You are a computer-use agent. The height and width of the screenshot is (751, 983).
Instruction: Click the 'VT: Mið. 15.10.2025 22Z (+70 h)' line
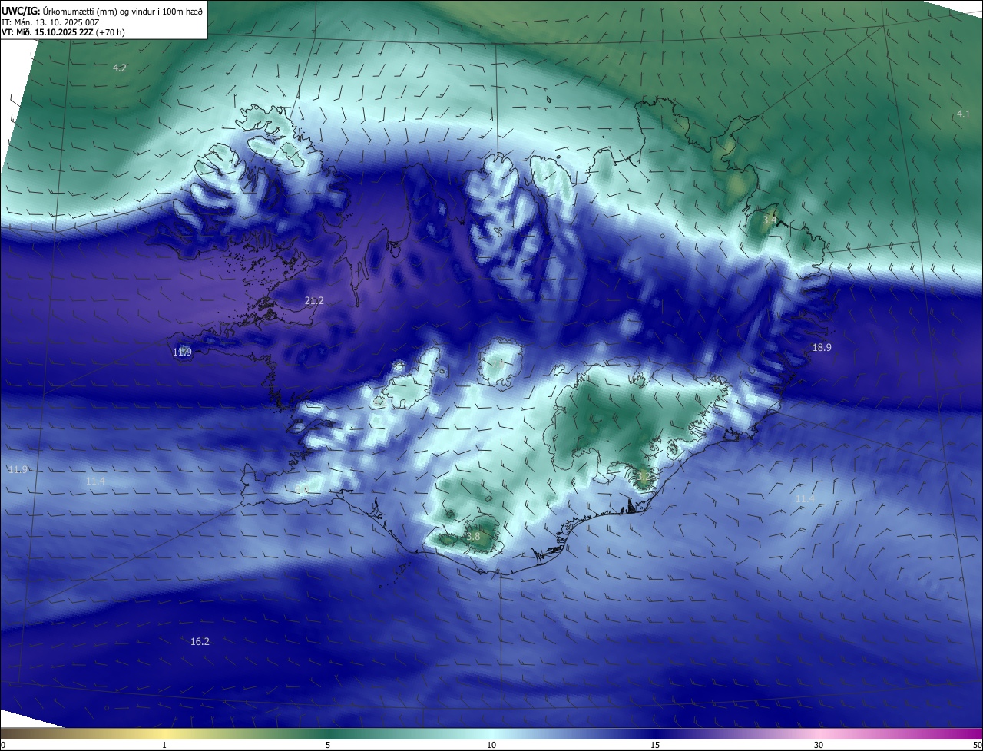click(x=63, y=32)
